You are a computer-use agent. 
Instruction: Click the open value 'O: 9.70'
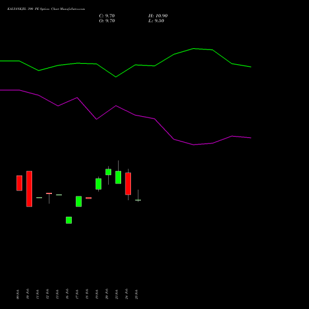[x=107, y=21]
